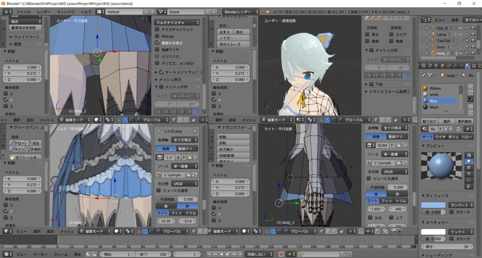Start timeline playback with the play button
This screenshot has height=258, width=482.
click(227, 254)
